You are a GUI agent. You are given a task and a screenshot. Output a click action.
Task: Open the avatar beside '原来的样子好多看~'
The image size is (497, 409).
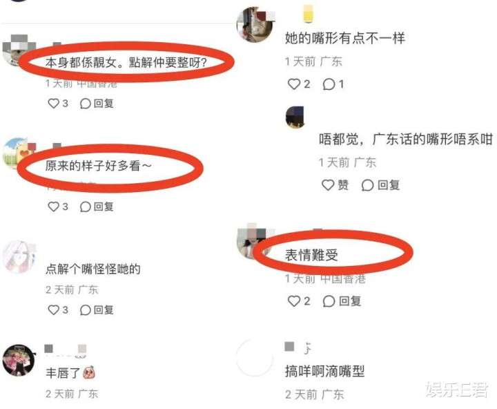[17, 154]
